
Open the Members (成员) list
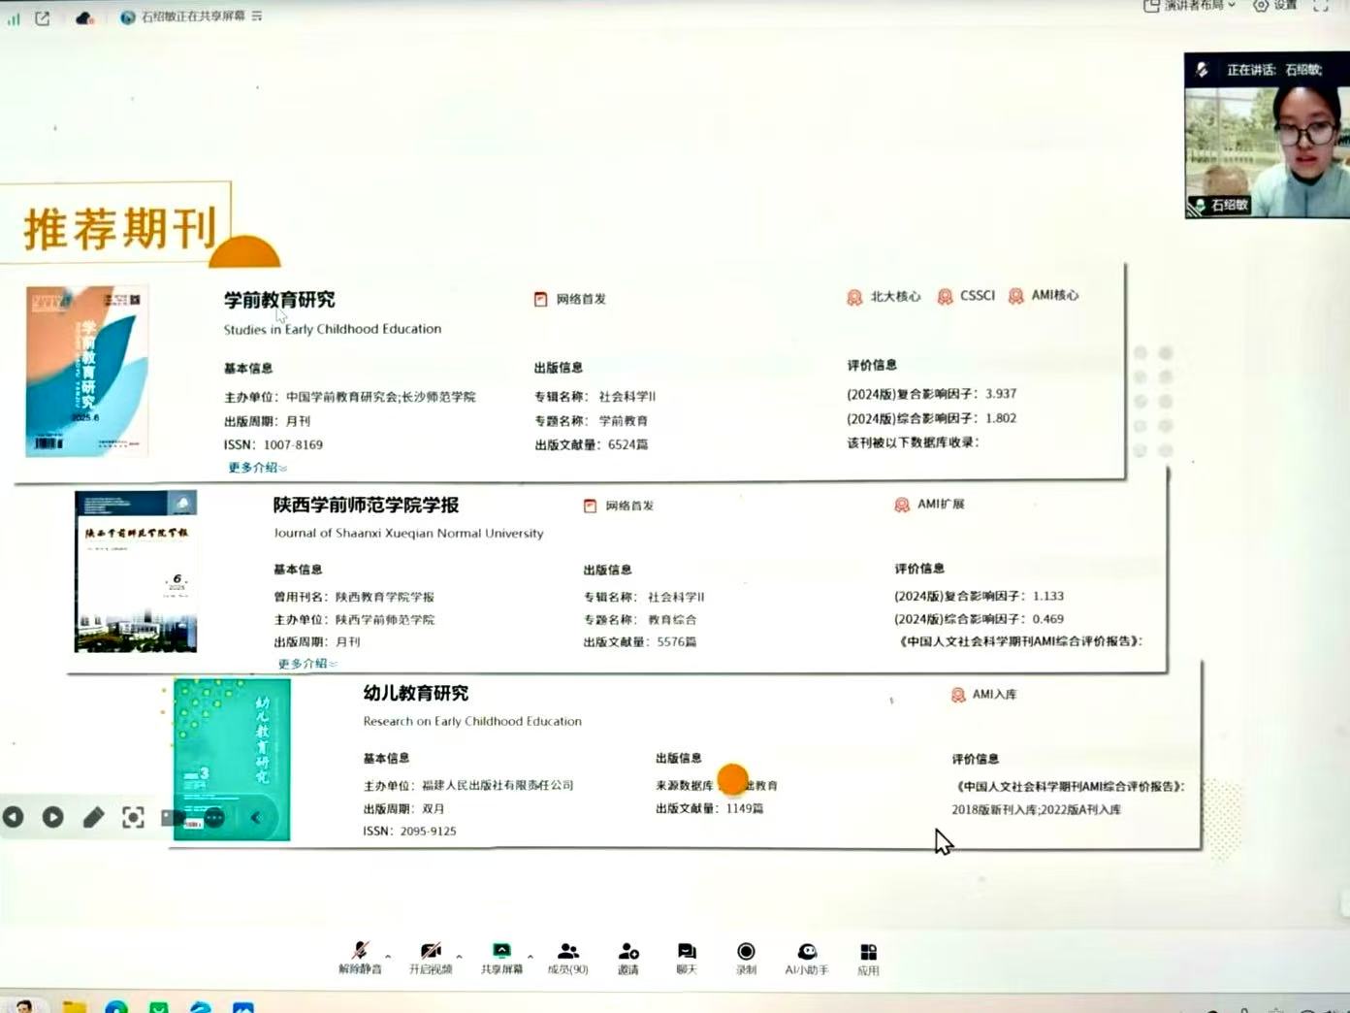click(568, 956)
